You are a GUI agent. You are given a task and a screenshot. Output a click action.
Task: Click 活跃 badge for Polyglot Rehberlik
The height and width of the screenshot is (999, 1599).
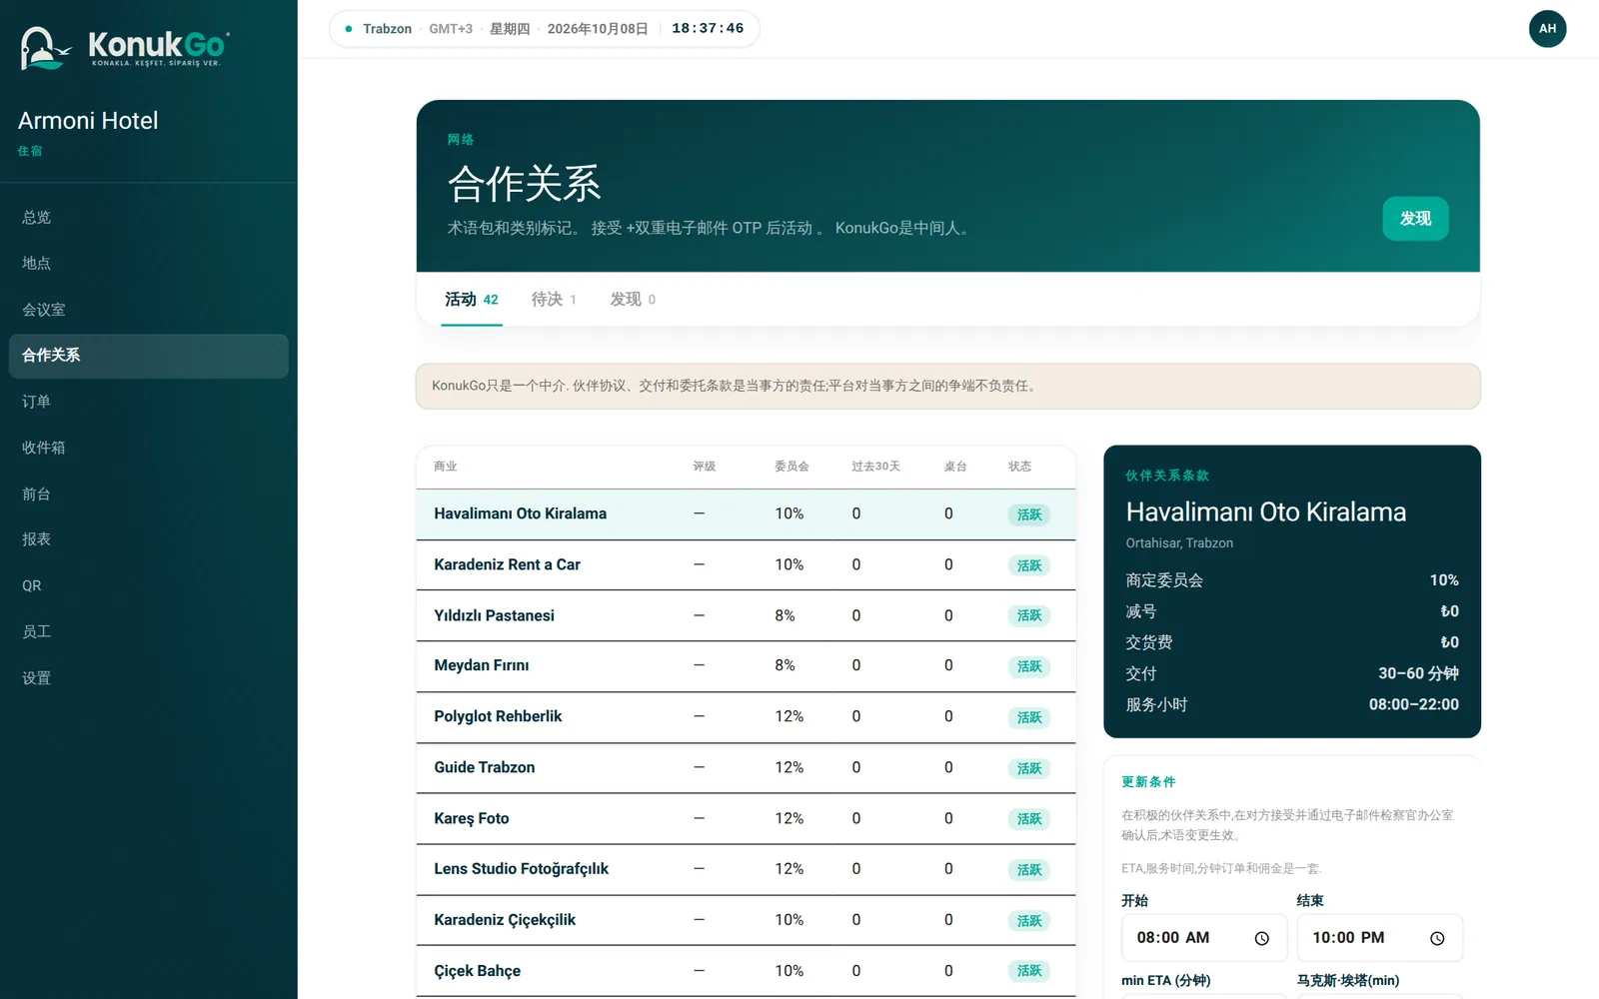[x=1029, y=717]
